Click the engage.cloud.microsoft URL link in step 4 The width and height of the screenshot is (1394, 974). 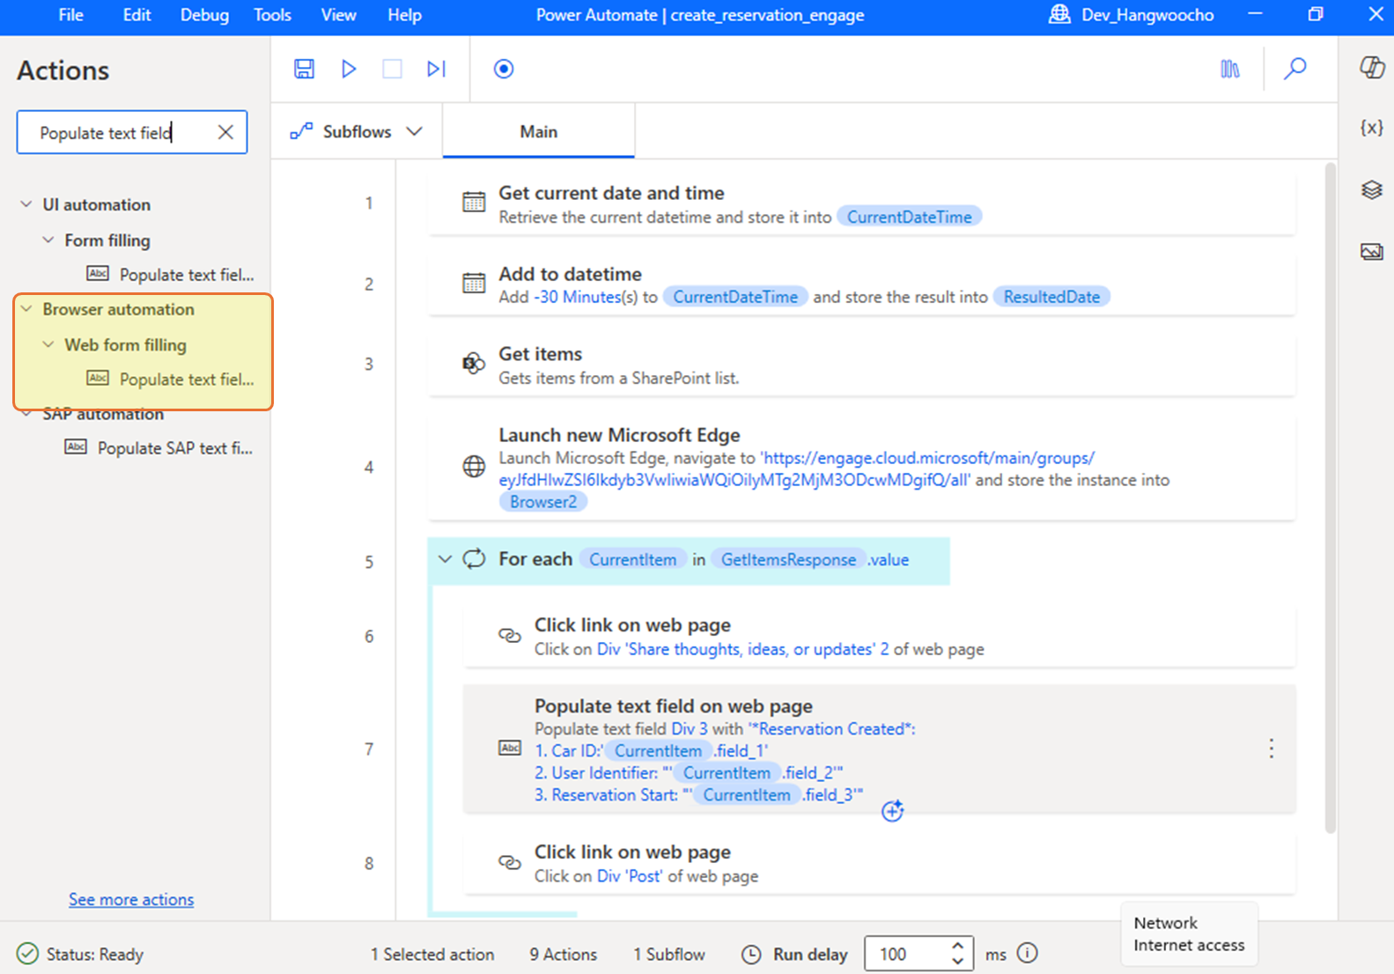[x=796, y=469]
